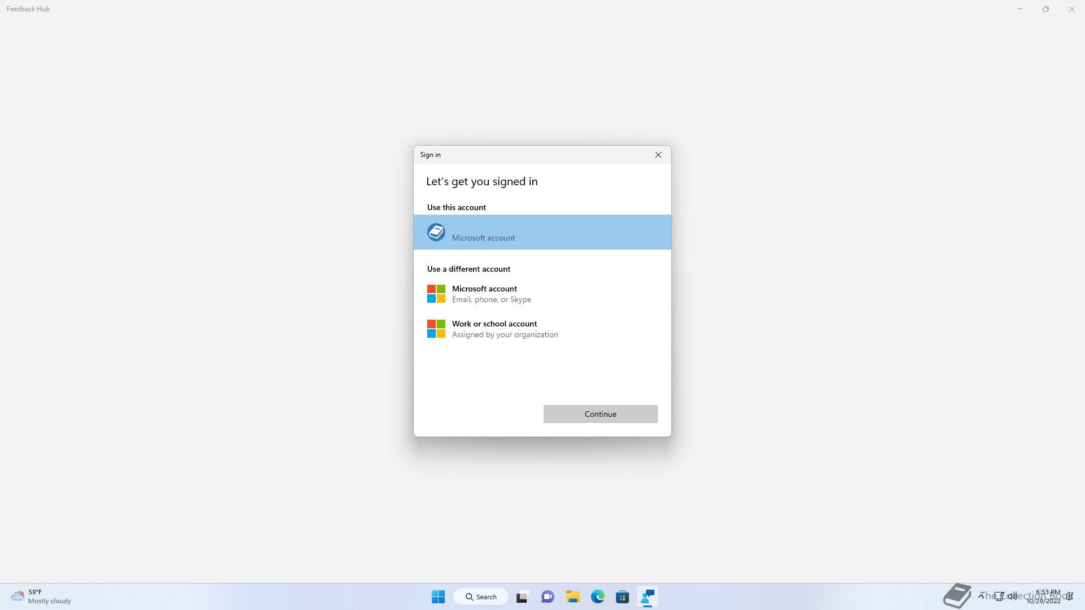Image resolution: width=1085 pixels, height=610 pixels.
Task: Restore down the Feedback Hub window
Action: coord(1046,9)
